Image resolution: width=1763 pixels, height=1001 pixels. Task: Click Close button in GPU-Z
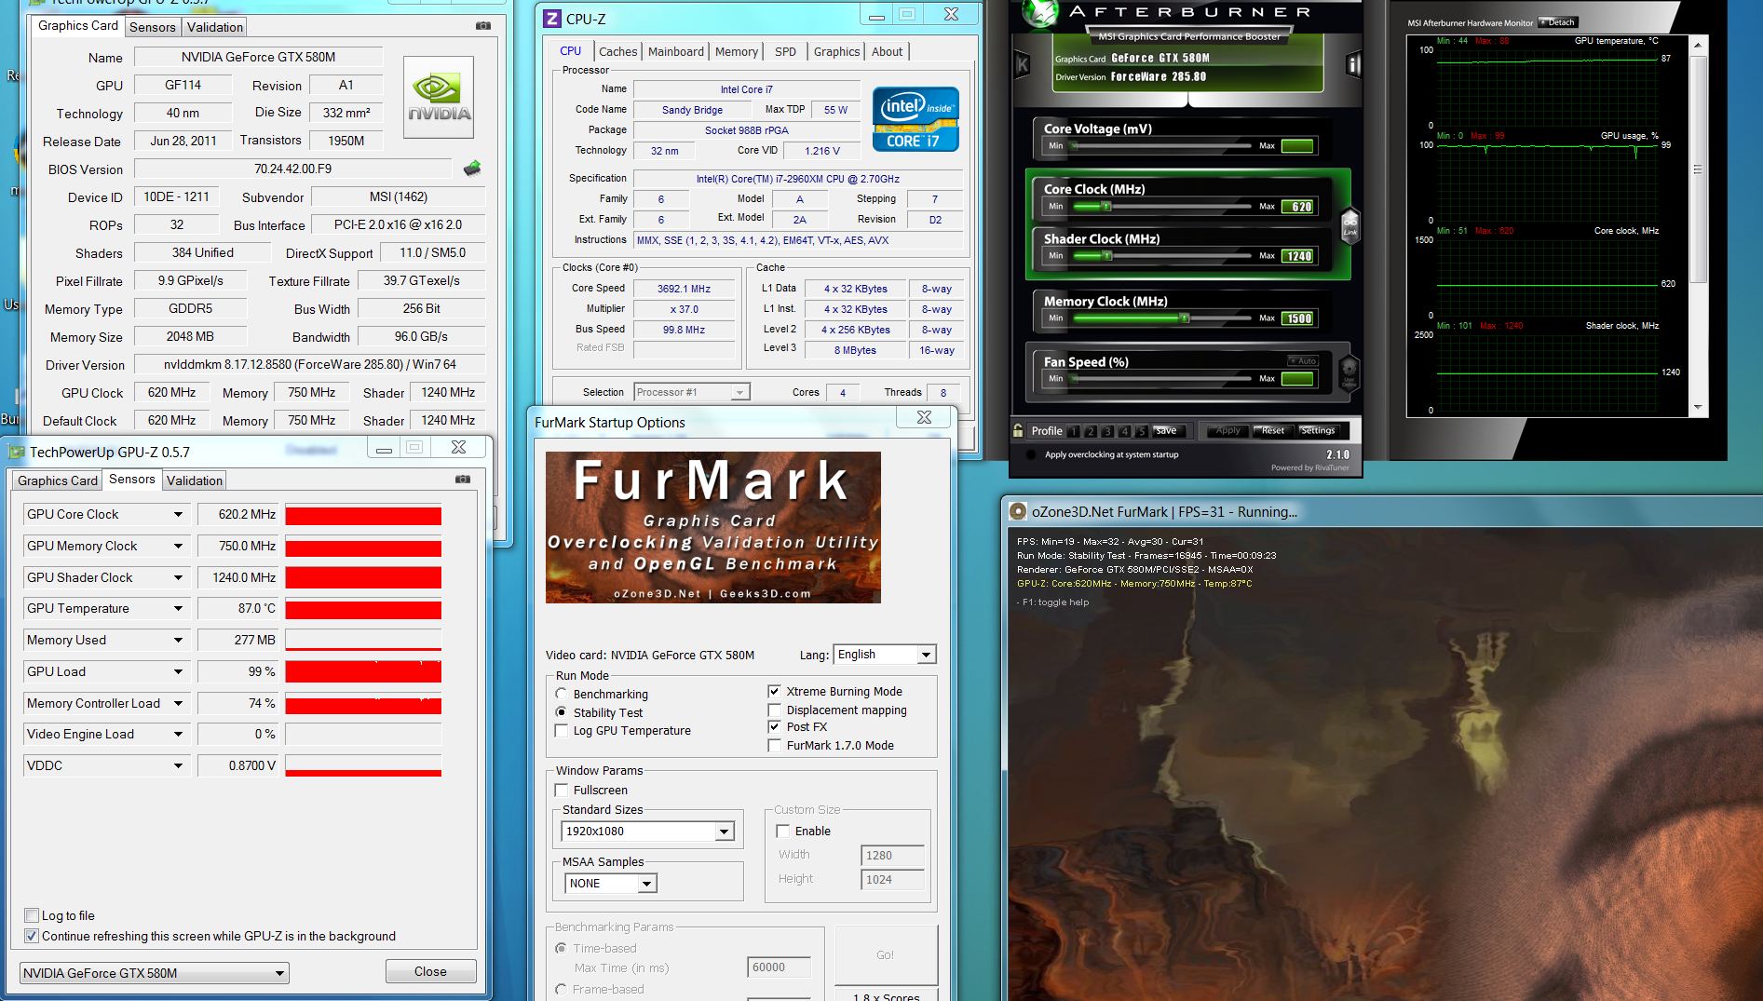[x=430, y=971]
